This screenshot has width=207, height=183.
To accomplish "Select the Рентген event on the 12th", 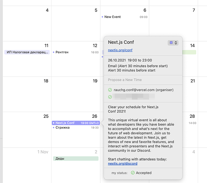I will point(76,52).
